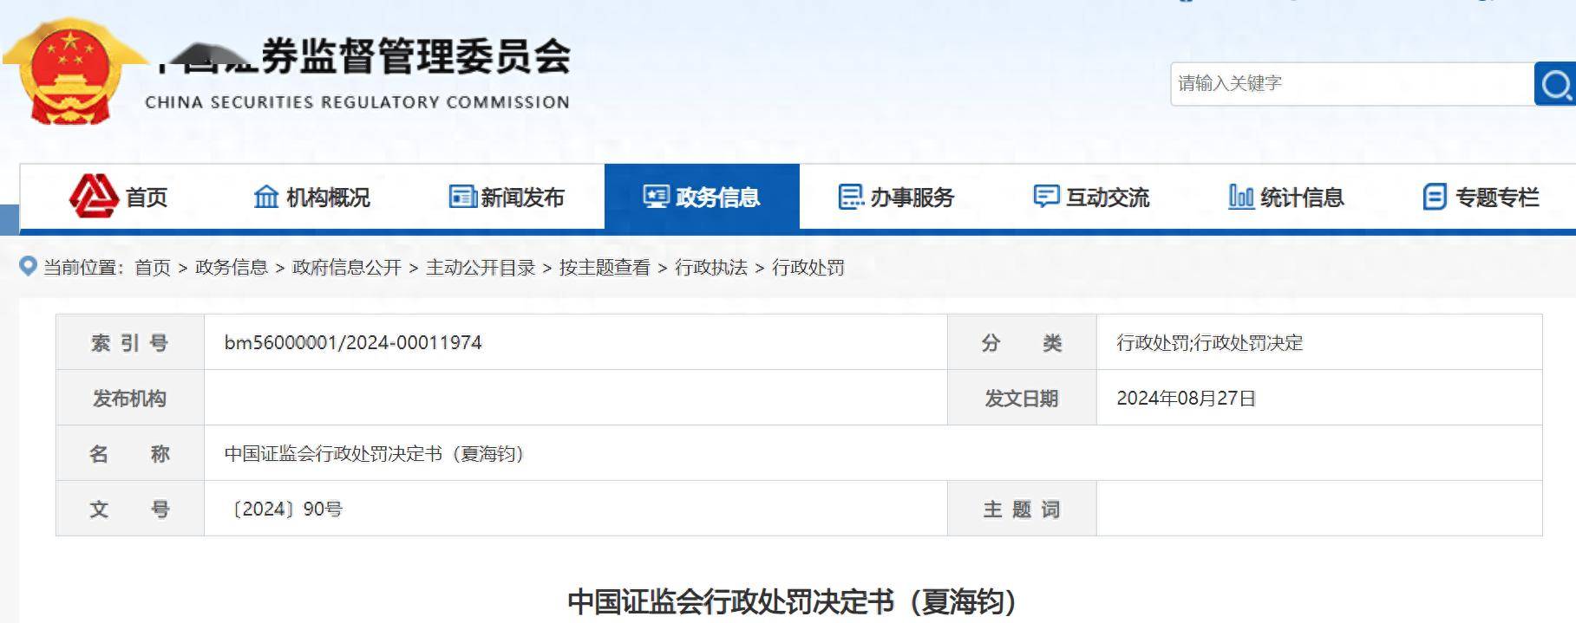Click the page icon beside 专题专栏
The image size is (1576, 623).
1435,197
